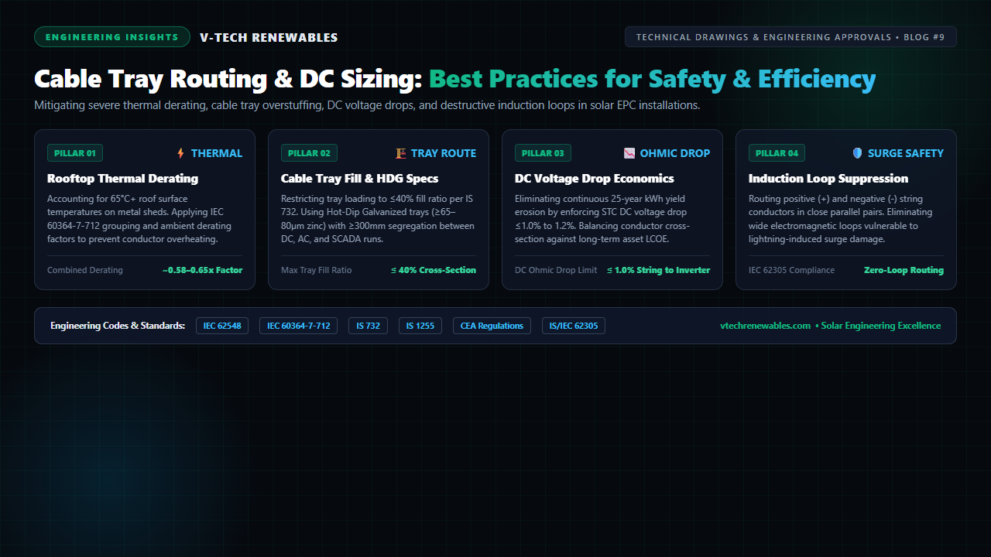Visit the vtechrenewables.com link
Image resolution: width=991 pixels, height=557 pixels.
(765, 326)
